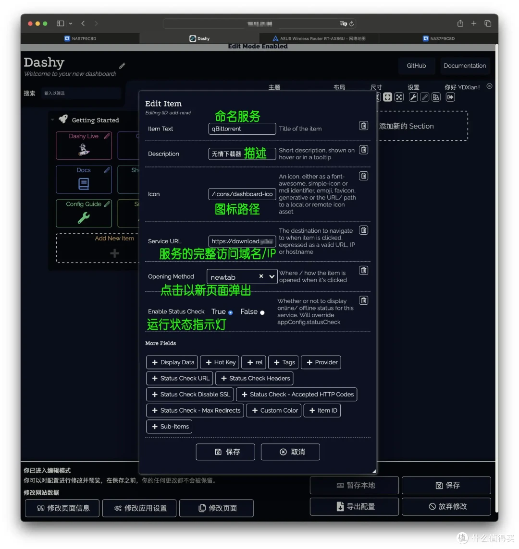Open a new Safari tab
The width and height of the screenshot is (519, 549).
click(474, 24)
